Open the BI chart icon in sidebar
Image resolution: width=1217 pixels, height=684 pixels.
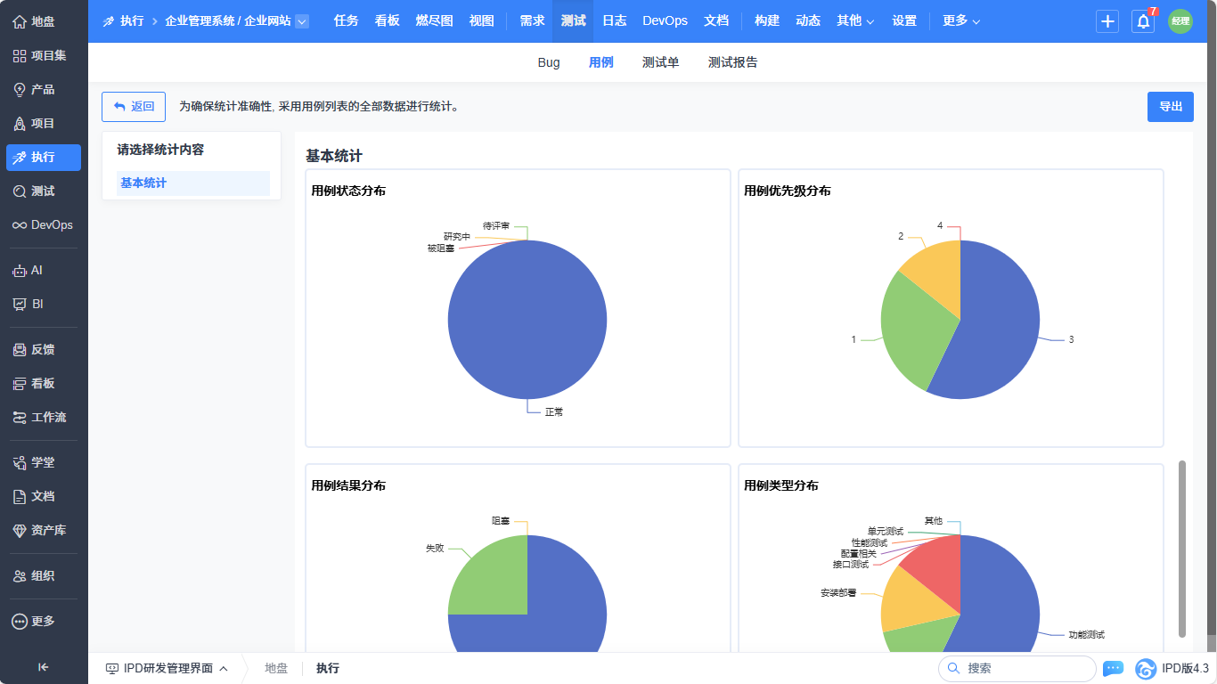point(20,304)
